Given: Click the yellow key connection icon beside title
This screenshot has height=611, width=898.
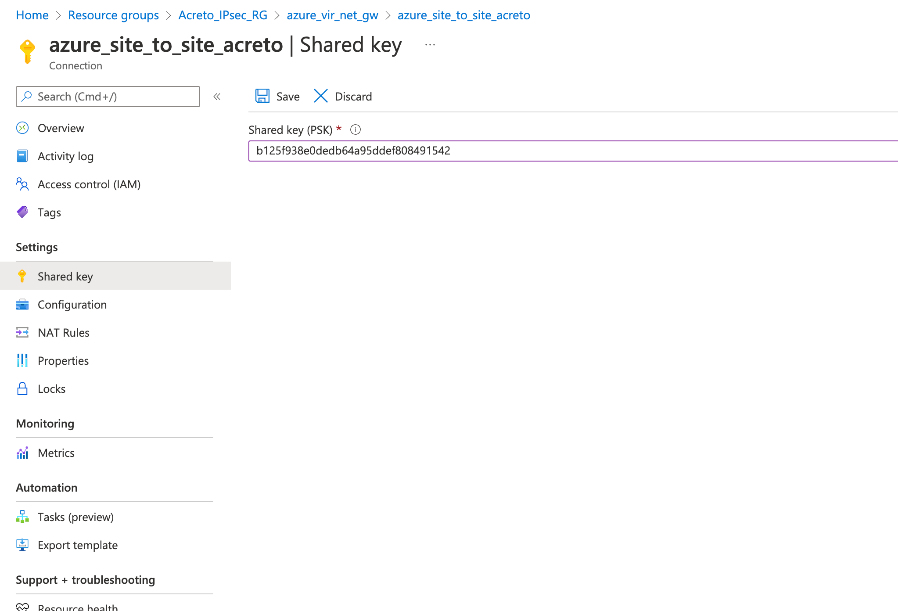Looking at the screenshot, I should point(27,52).
